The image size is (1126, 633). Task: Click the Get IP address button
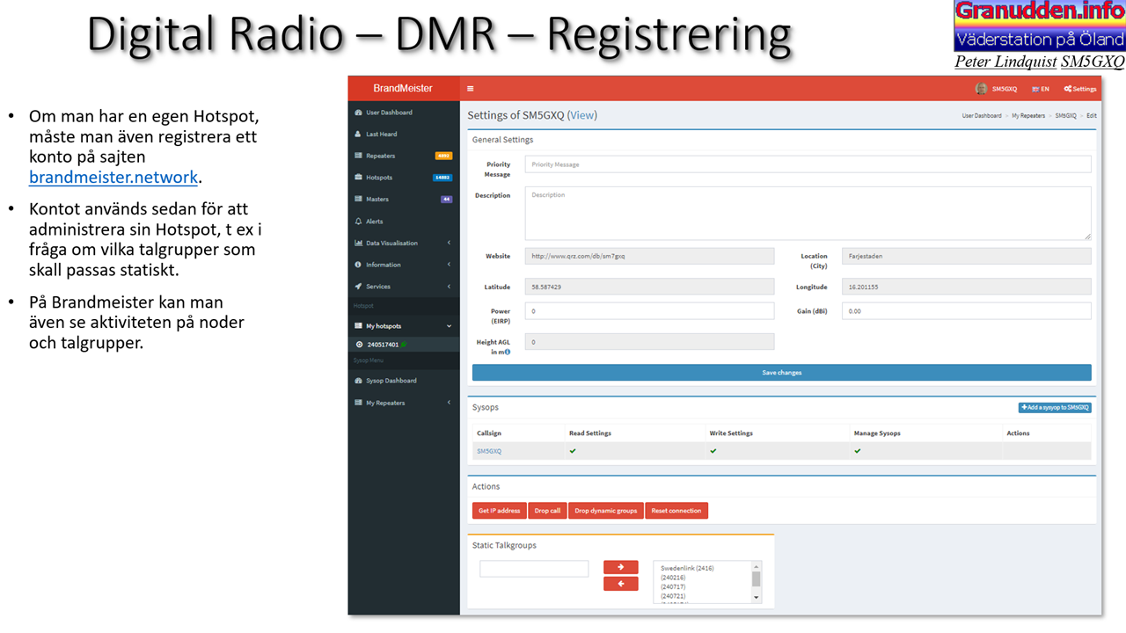pyautogui.click(x=499, y=511)
